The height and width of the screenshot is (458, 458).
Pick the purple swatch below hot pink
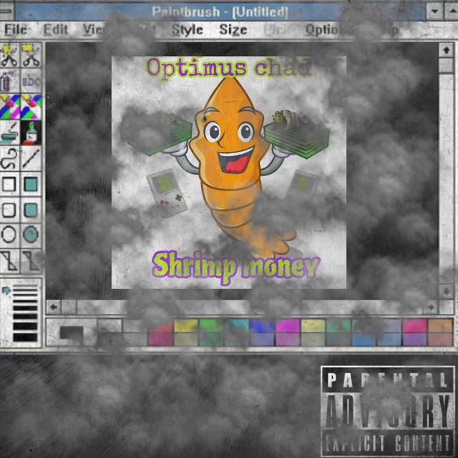click(415, 339)
